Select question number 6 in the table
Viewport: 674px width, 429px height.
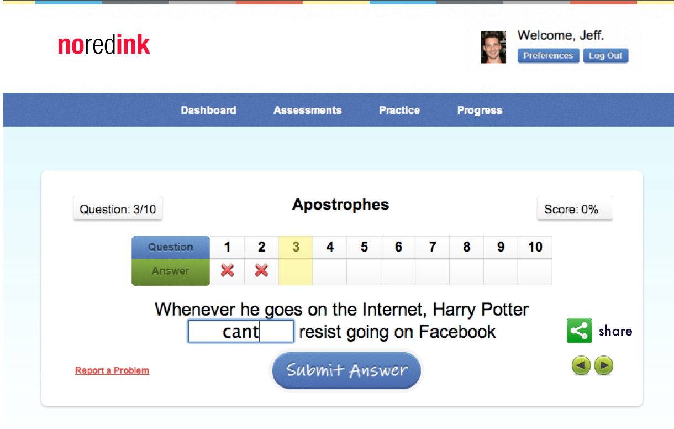pos(398,247)
